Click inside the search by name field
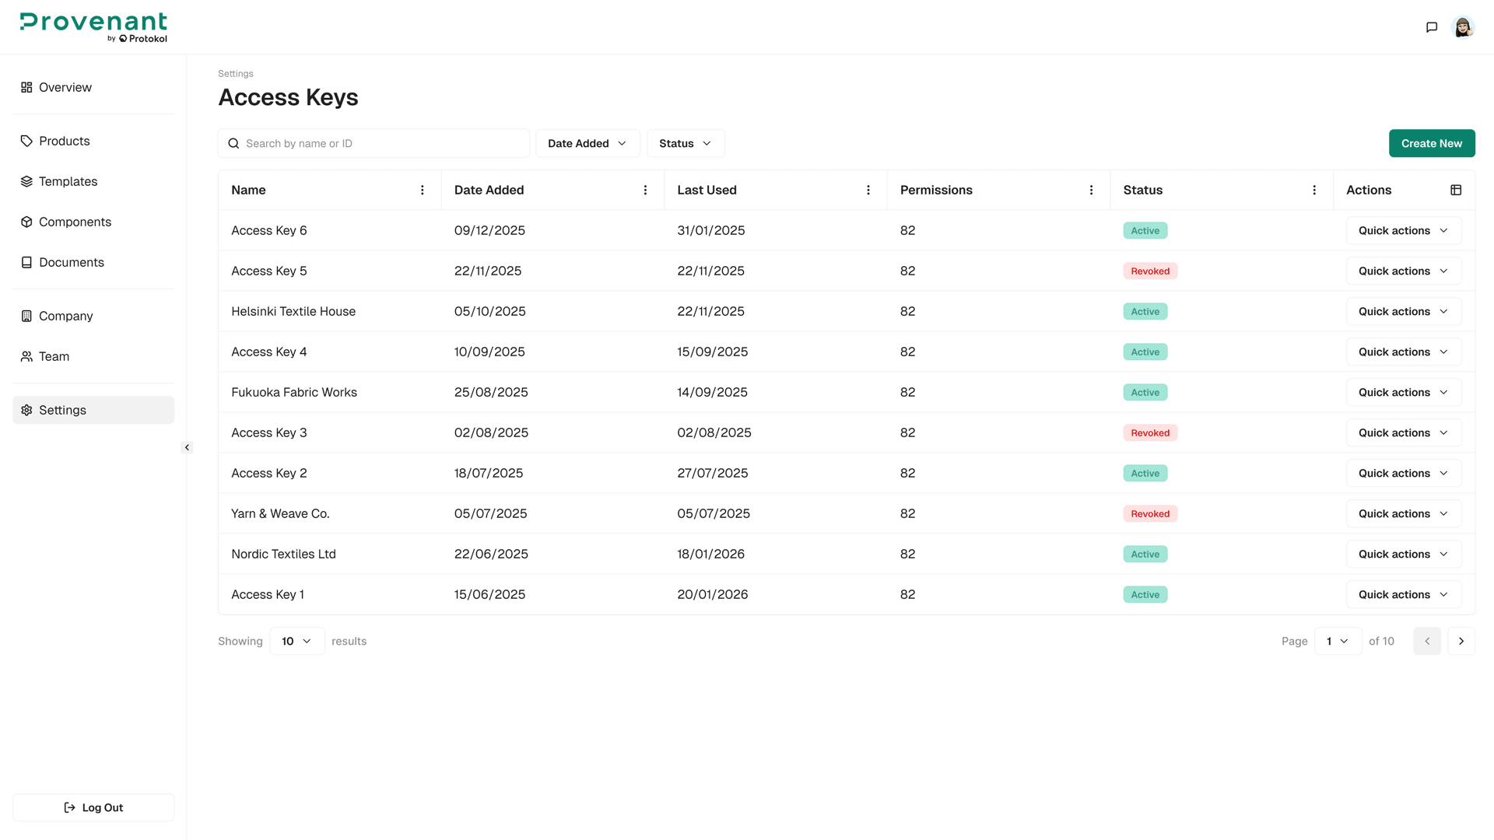1494x840 pixels. 373,143
